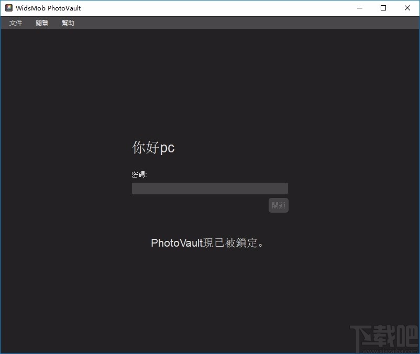Select the 文件 menu item
This screenshot has height=354, width=420.
coord(15,23)
